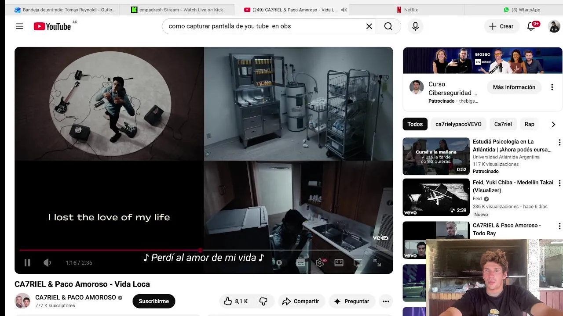
Task: Click the Feid channel name
Action: coord(477,199)
